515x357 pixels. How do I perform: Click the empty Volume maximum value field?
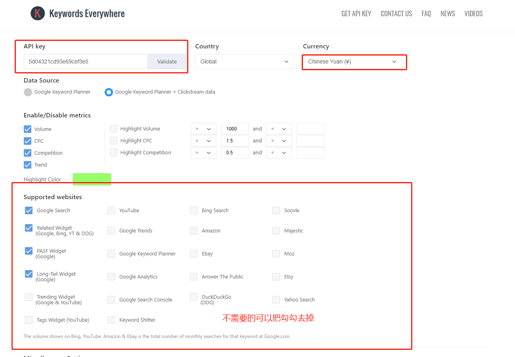pos(310,129)
